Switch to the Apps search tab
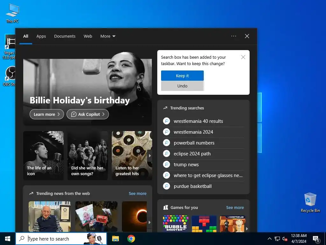The height and width of the screenshot is (245, 326). [x=41, y=36]
